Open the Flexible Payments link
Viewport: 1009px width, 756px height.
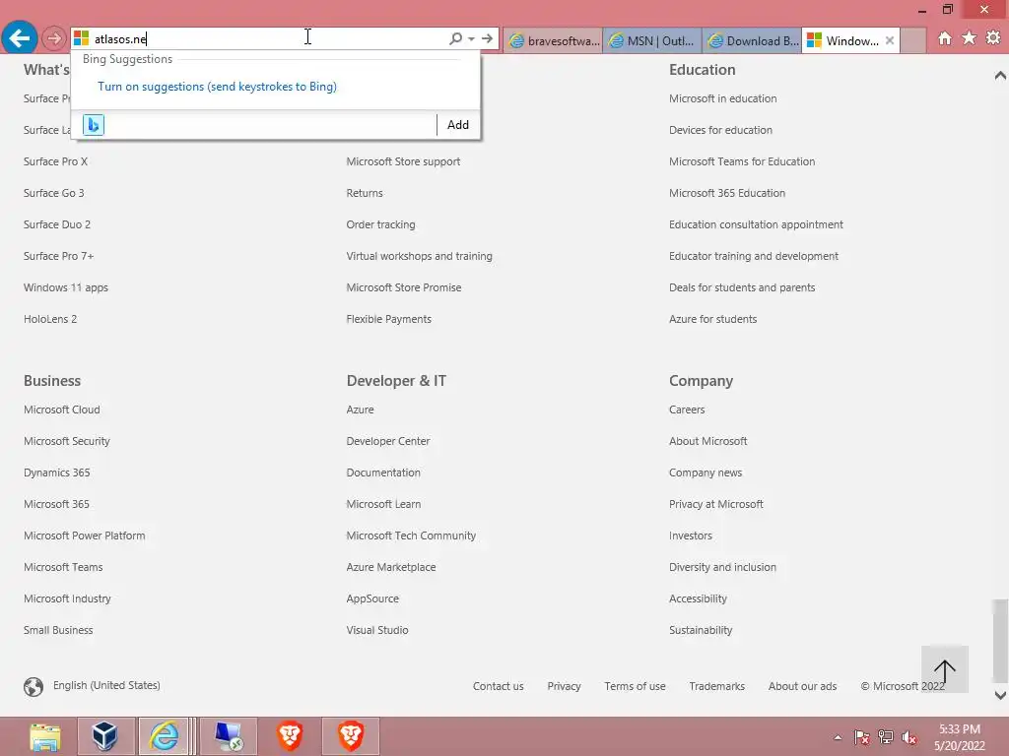pyautogui.click(x=388, y=319)
